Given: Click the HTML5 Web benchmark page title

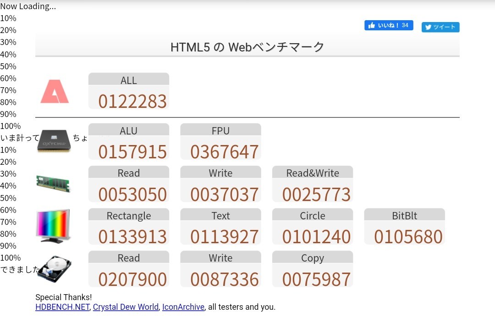Looking at the screenshot, I should point(247,47).
